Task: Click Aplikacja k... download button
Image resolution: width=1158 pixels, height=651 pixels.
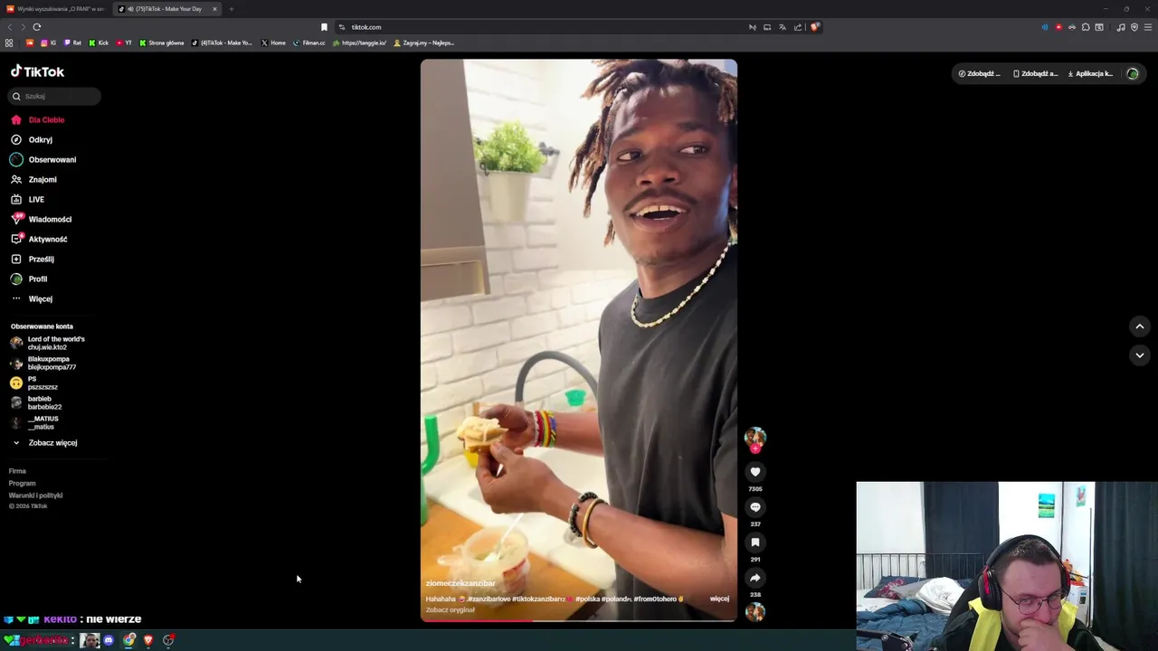Action: point(1090,73)
